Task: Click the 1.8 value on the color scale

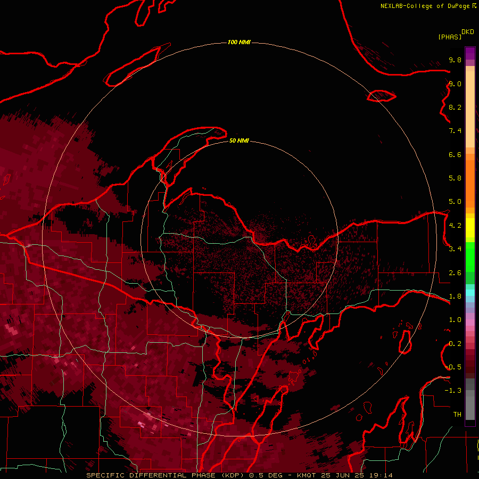Action: (x=455, y=296)
